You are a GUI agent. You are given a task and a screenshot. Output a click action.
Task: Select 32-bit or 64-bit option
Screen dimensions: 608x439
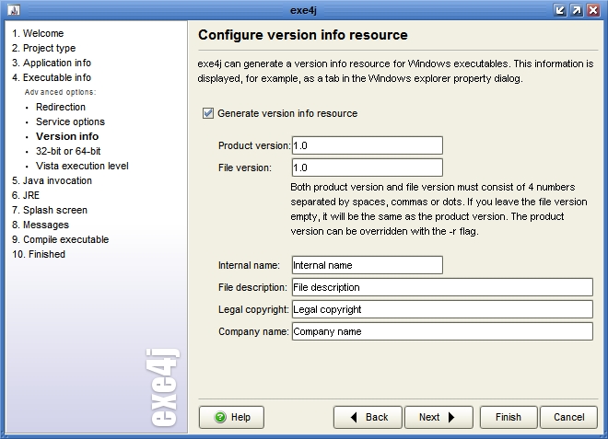pyautogui.click(x=68, y=151)
